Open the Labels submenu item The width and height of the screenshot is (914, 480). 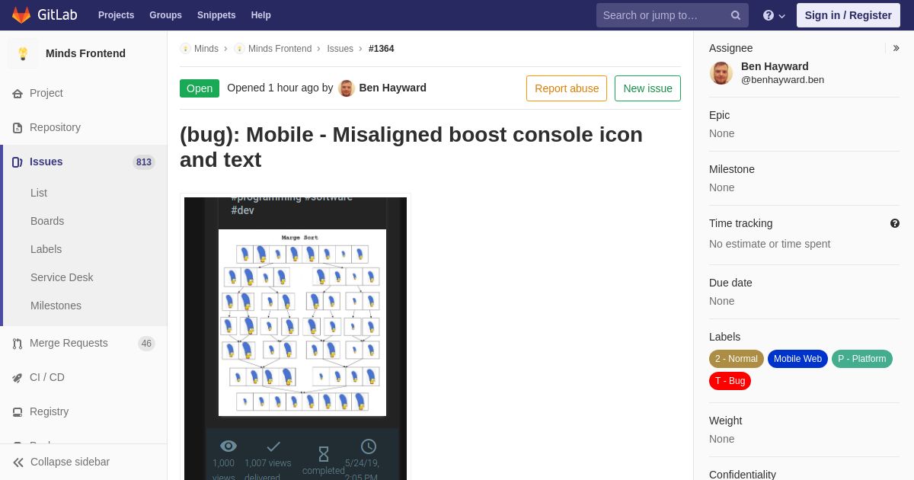[46, 249]
